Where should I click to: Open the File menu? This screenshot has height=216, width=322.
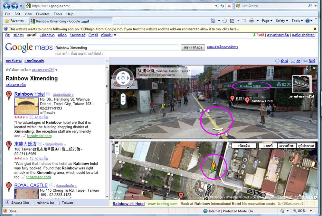tap(8, 14)
